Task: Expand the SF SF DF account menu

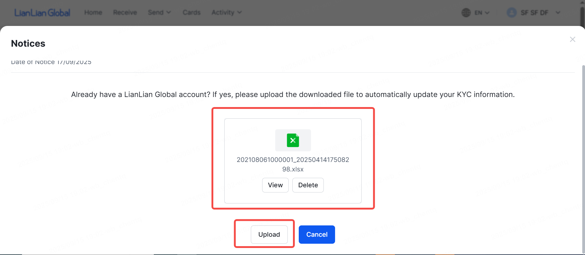Action: tap(540, 13)
